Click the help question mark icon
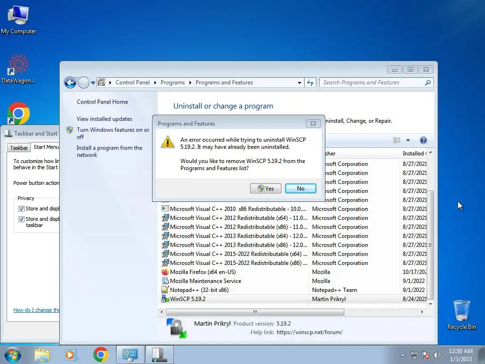Viewport: 485px width, 364px height. point(423,140)
